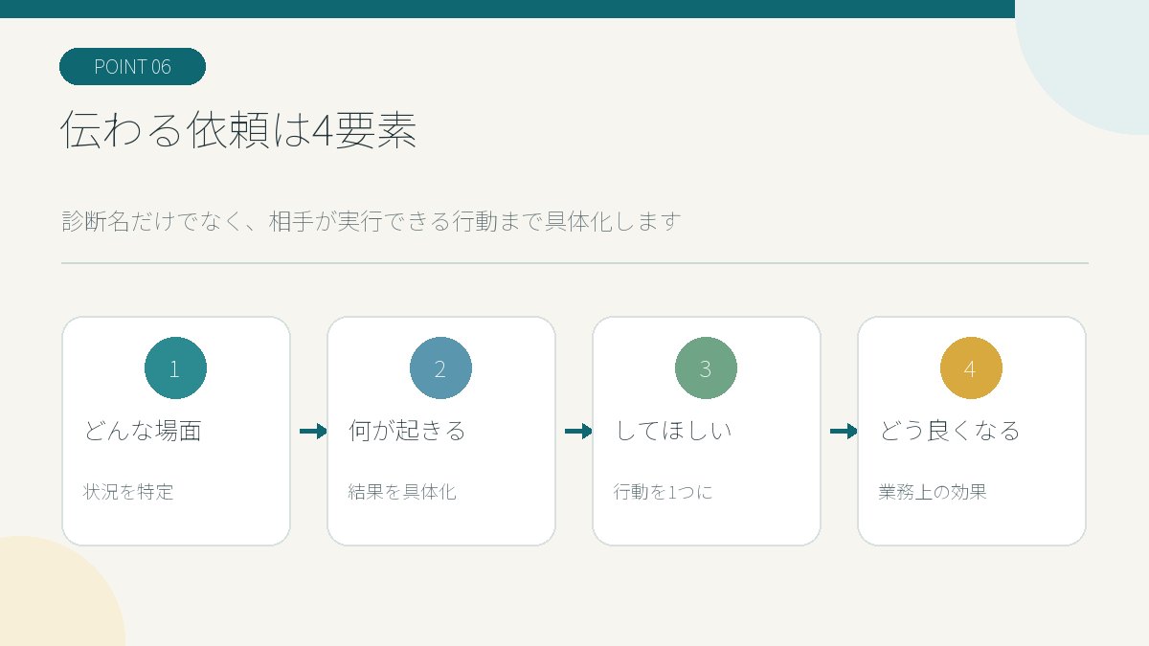Click the text 業務上の効果
This screenshot has height=646, width=1149.
[x=933, y=492]
